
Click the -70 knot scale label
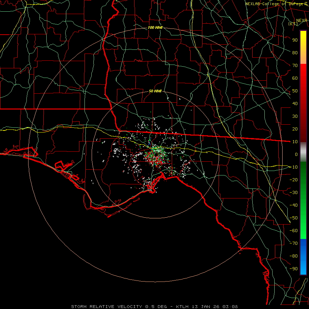click(294, 243)
